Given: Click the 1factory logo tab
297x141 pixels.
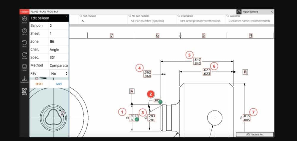Looking at the screenshot, I should coord(24,12).
